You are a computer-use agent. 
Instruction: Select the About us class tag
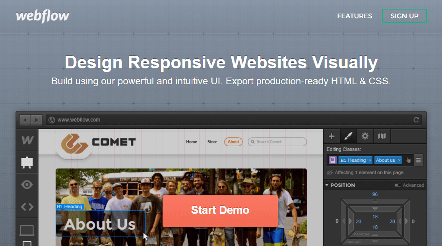point(385,160)
